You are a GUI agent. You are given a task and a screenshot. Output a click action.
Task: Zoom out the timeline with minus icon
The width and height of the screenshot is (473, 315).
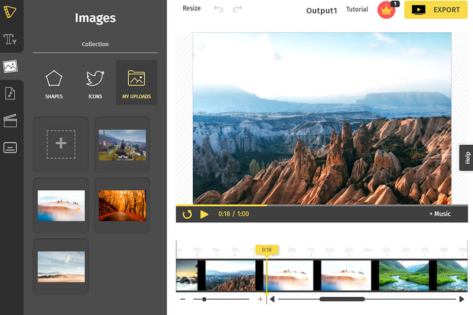pyautogui.click(x=182, y=299)
